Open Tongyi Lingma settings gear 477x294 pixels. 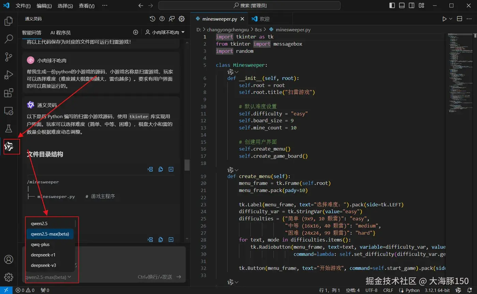point(182,19)
